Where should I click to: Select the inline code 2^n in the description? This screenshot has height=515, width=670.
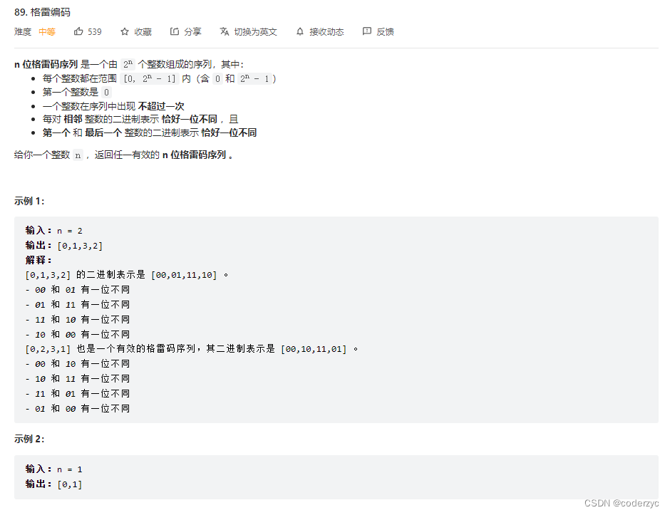coord(128,63)
